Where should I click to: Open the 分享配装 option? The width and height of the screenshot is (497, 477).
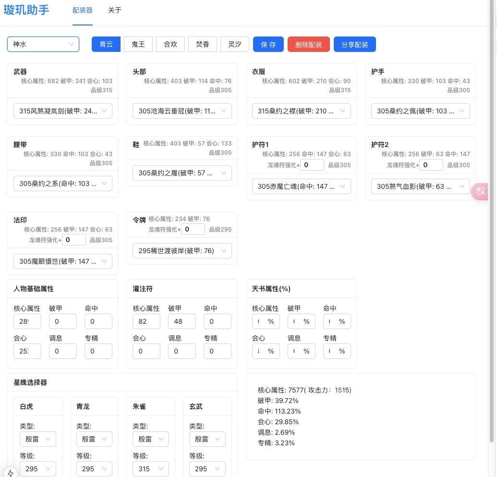[354, 44]
